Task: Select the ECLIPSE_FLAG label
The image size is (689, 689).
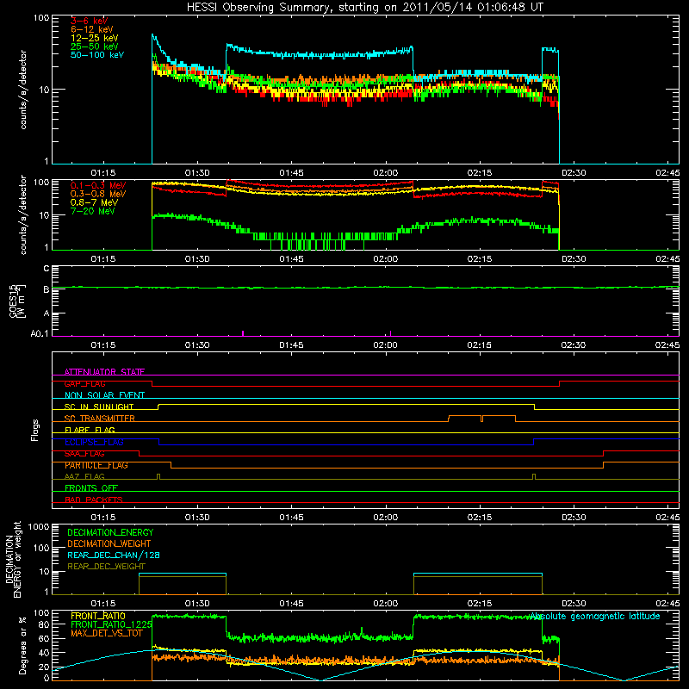Action: coord(94,442)
